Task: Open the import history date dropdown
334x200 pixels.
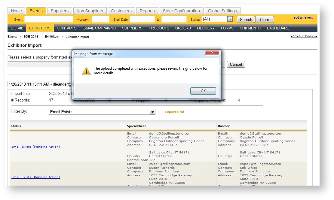Action: [x=40, y=84]
